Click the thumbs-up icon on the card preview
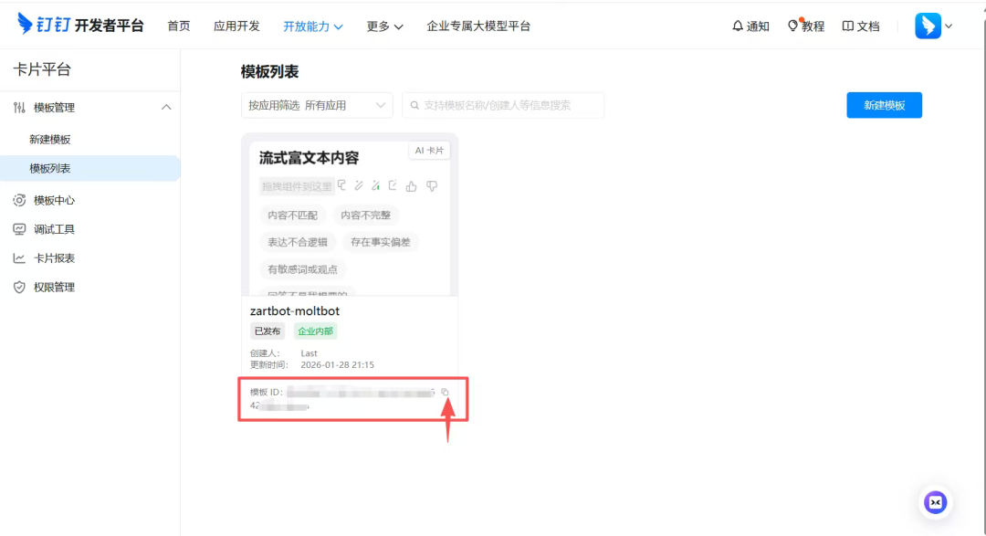Screen dimensions: 986x536 click(x=411, y=186)
